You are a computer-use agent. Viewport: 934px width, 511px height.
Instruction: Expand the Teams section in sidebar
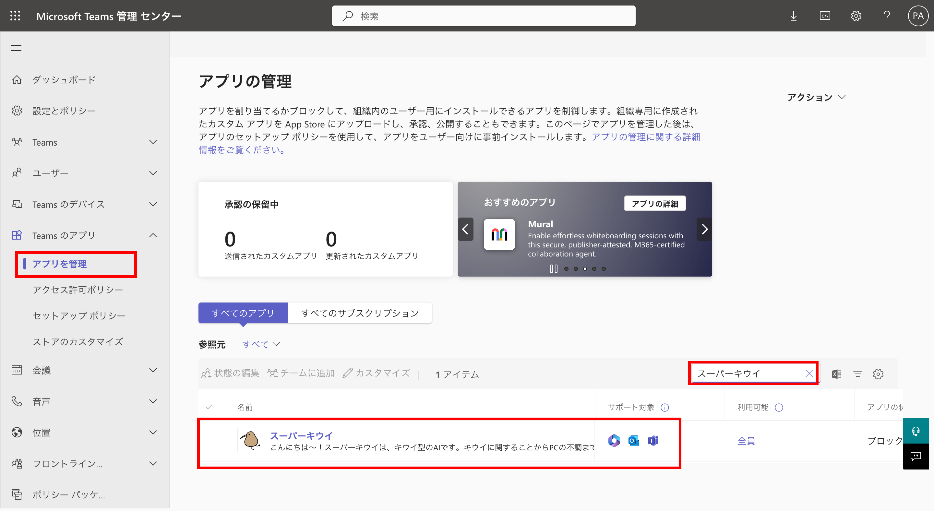(x=153, y=142)
